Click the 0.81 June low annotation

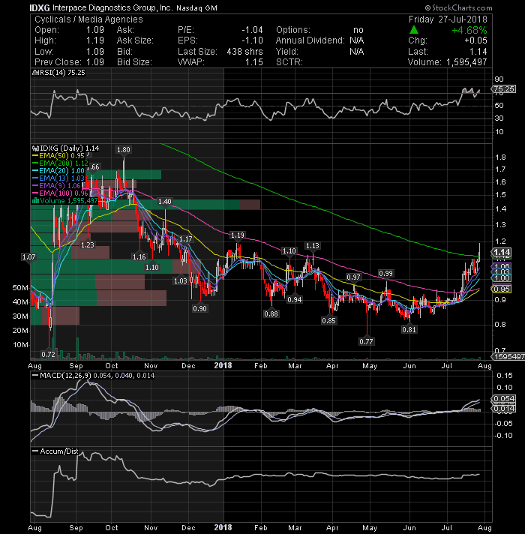[409, 330]
